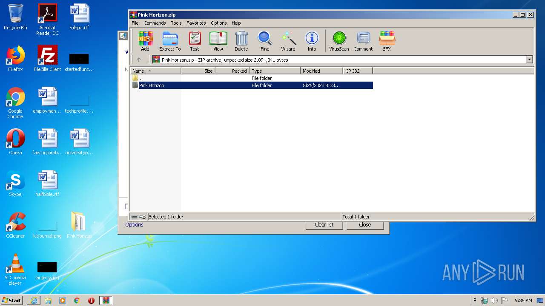545x306 pixels.
Task: Select the Opera desktop shortcut
Action: pyautogui.click(x=15, y=142)
